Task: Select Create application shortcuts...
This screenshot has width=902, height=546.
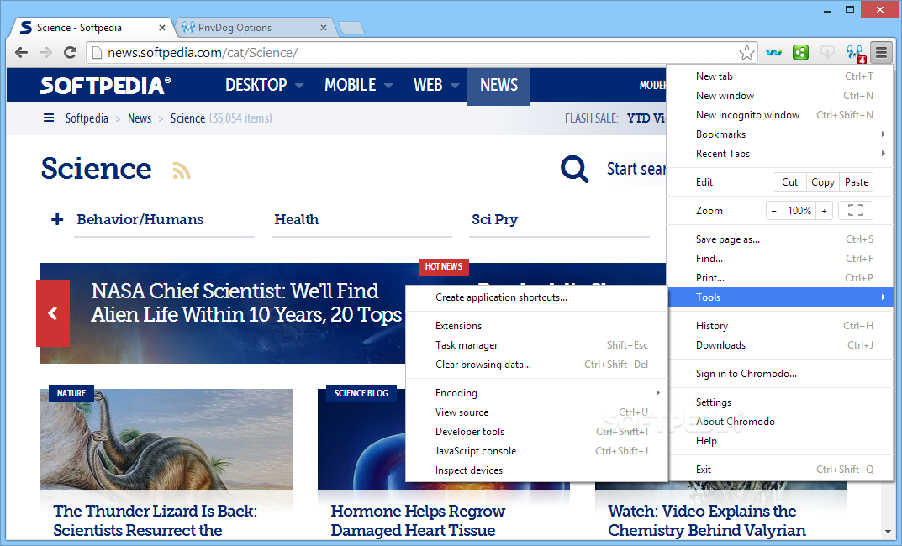Action: click(x=536, y=297)
